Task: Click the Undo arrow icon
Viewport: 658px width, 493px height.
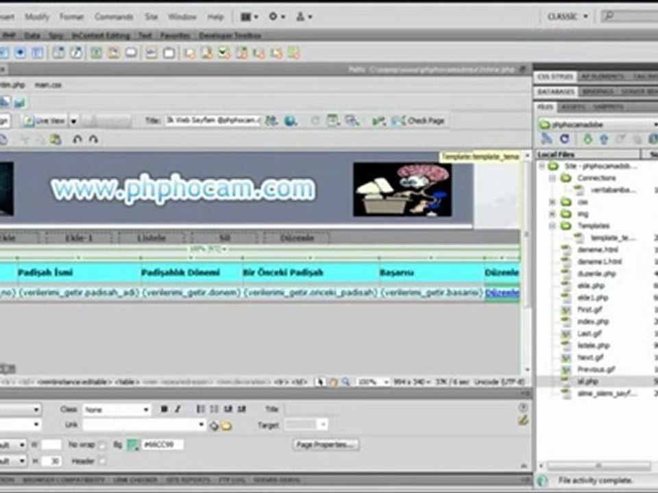Action: click(x=77, y=139)
